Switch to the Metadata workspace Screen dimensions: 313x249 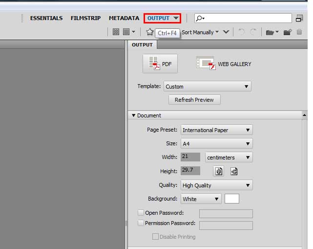pos(124,18)
